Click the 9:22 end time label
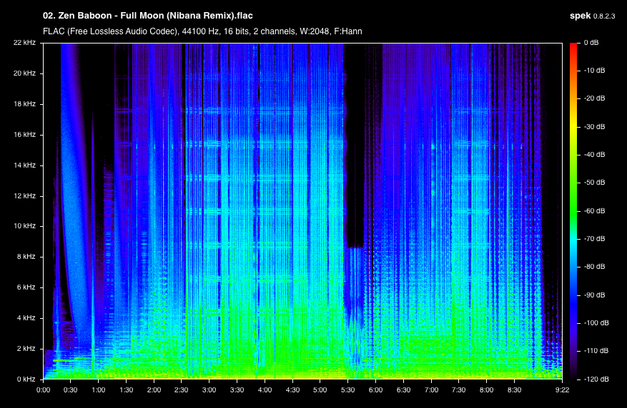Viewport: 627px width, 408px height. [x=562, y=389]
